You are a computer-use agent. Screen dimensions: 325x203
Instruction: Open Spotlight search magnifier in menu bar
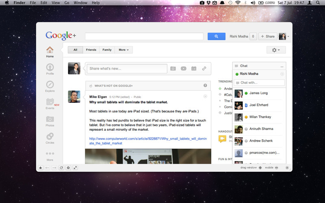[318, 3]
